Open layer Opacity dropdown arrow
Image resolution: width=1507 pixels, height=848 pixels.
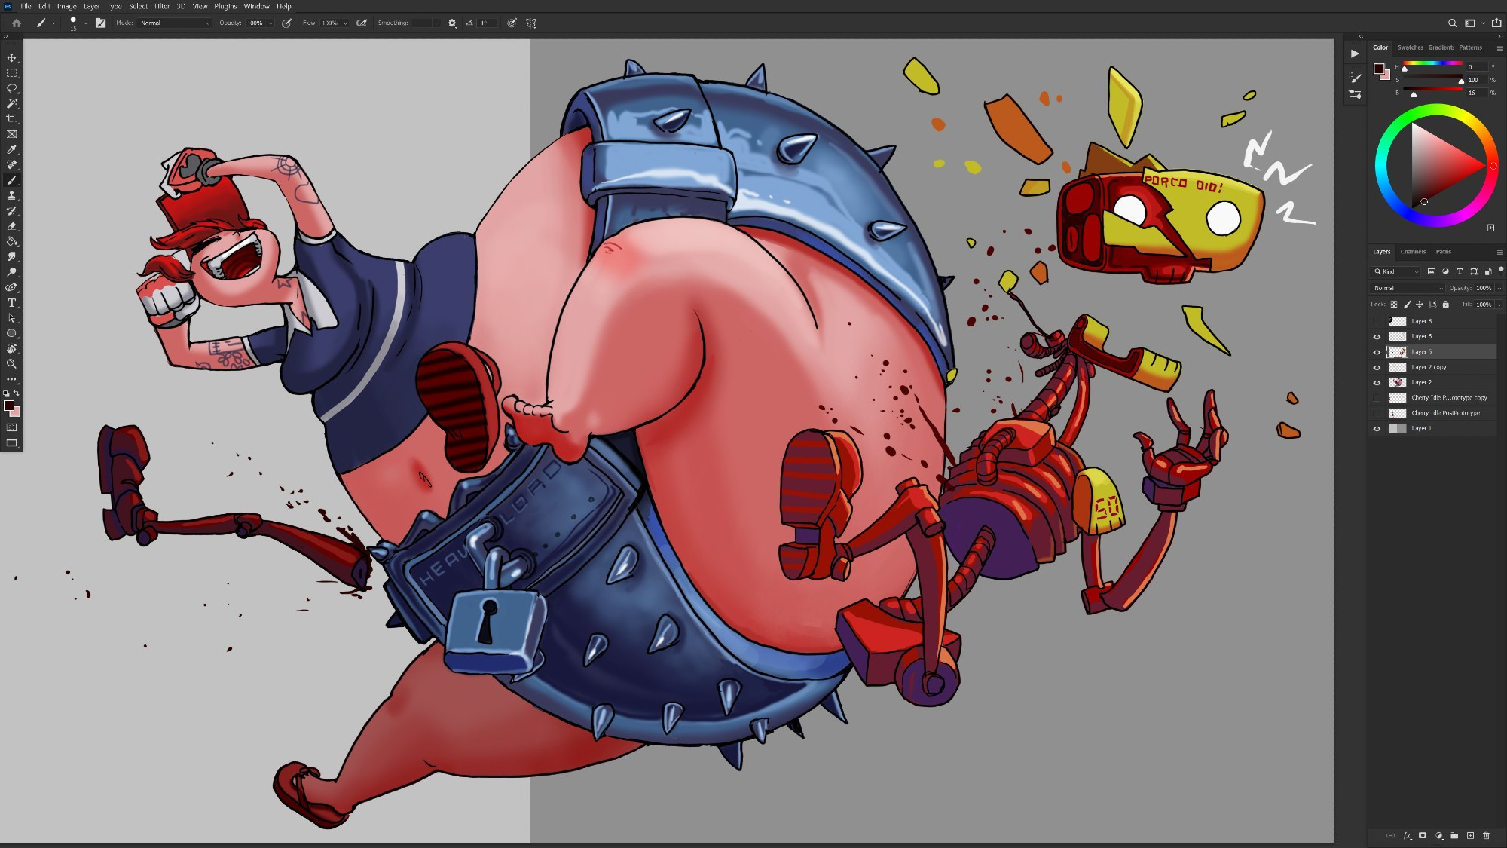click(x=1499, y=288)
